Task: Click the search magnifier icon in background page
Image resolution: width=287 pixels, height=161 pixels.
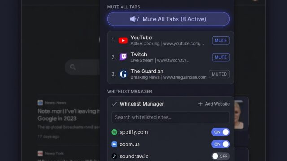Action: (x=73, y=67)
